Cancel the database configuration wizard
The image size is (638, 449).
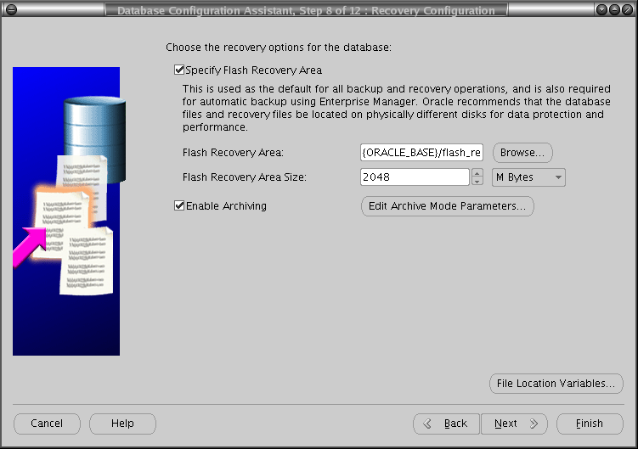point(47,424)
